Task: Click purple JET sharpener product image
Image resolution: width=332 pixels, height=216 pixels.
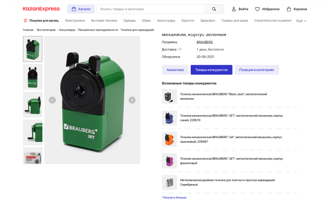Action: click(x=170, y=161)
